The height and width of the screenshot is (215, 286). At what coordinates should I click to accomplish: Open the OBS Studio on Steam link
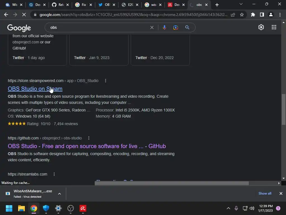click(x=35, y=89)
